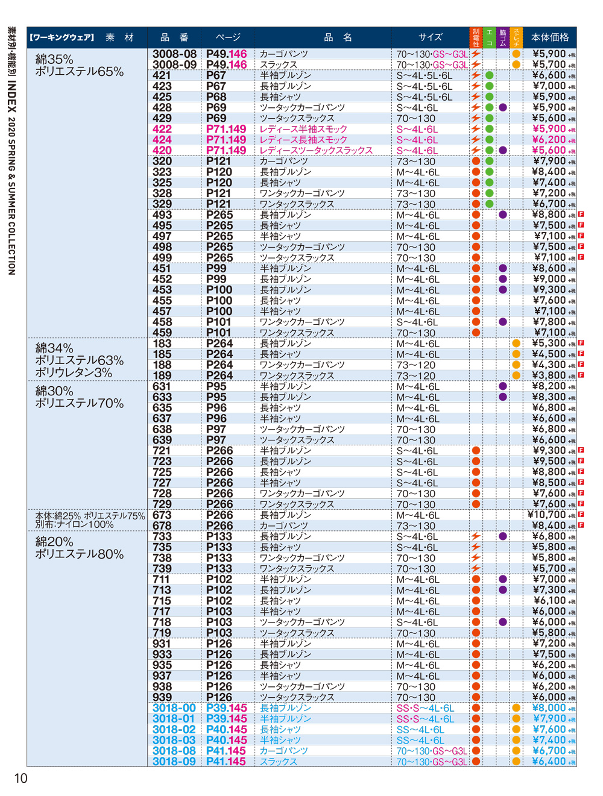Click price ¥10,700 in row 673
The image size is (603, 796).
(x=547, y=515)
